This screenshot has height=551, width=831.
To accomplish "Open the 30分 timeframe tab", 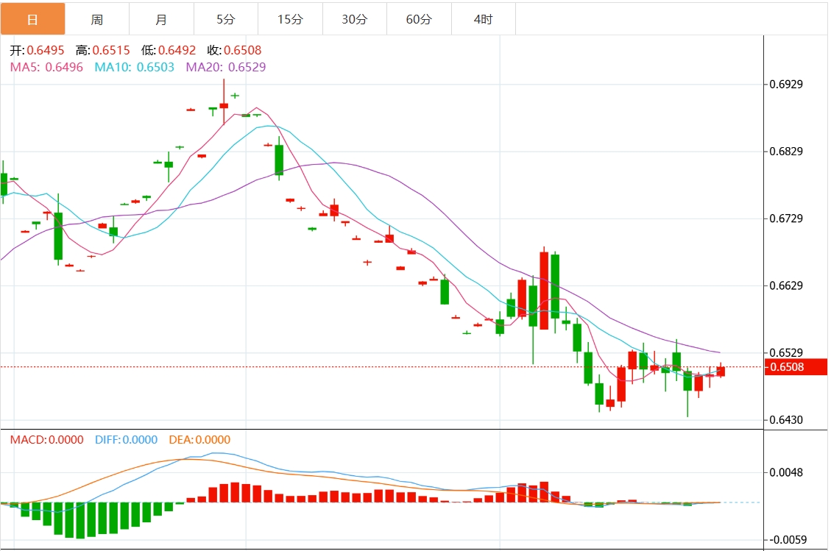I will coord(355,19).
